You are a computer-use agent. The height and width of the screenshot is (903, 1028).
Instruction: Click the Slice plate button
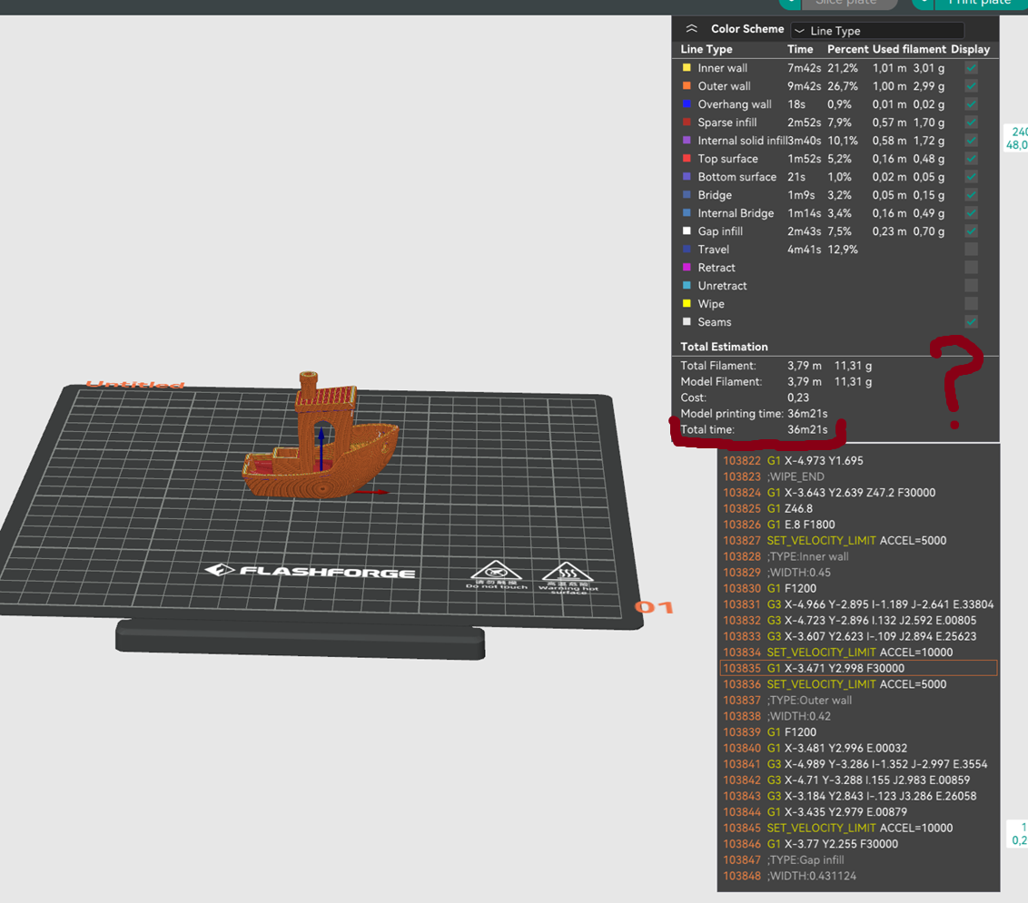coord(845,3)
